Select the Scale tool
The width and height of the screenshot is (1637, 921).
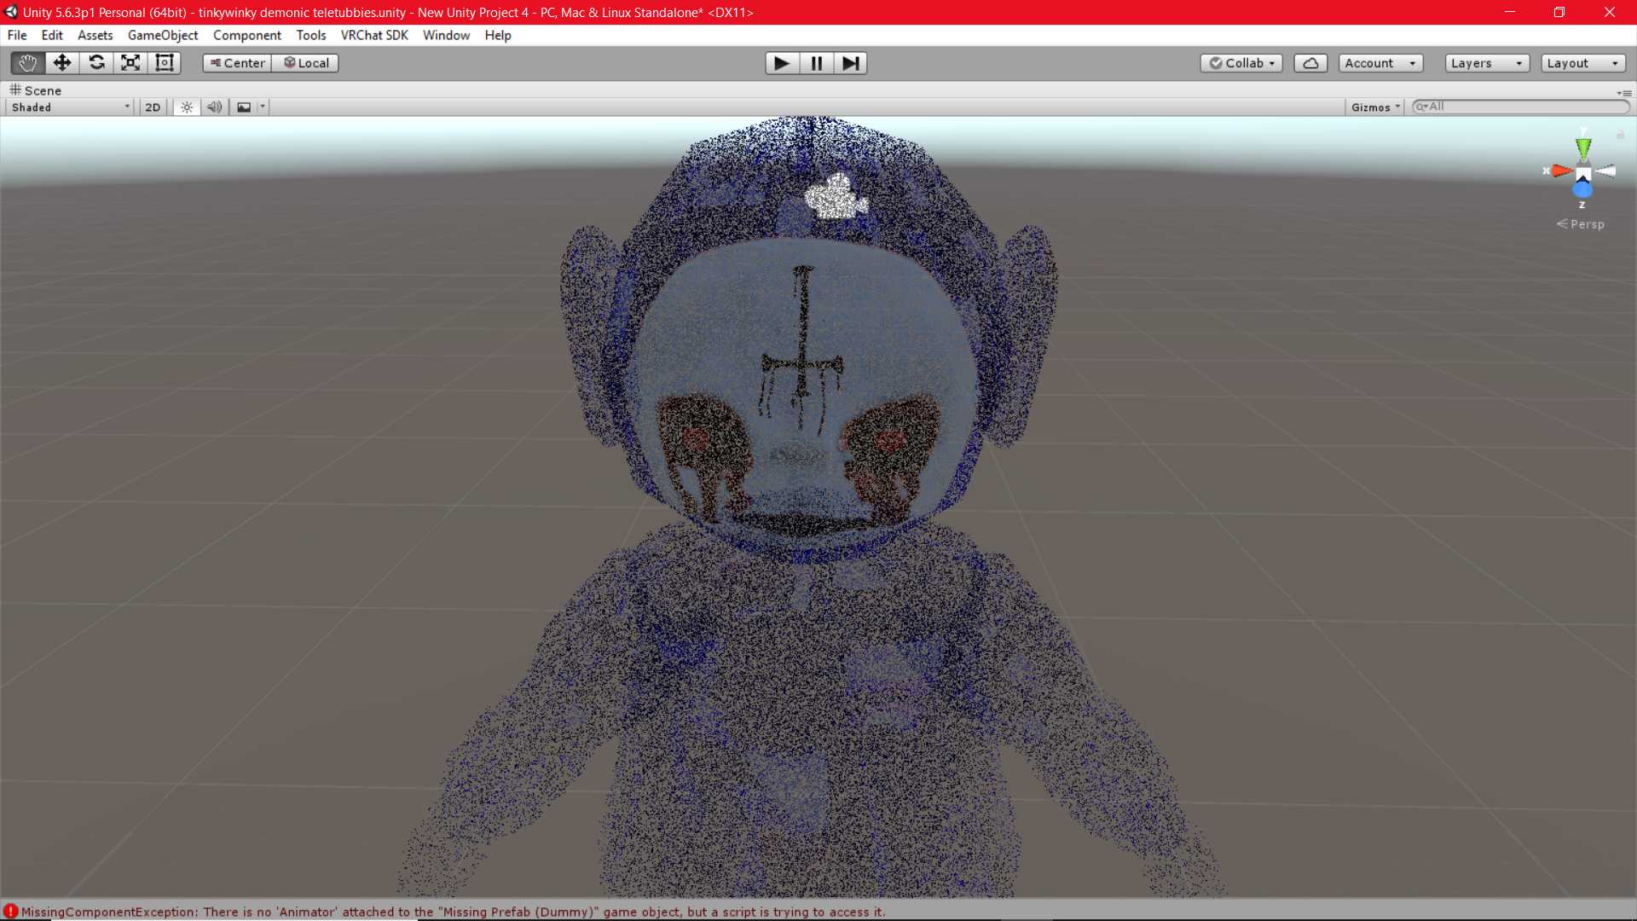tap(130, 63)
